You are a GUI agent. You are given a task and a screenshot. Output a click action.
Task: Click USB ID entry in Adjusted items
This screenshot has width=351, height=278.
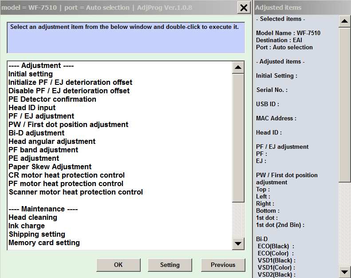[x=268, y=104]
